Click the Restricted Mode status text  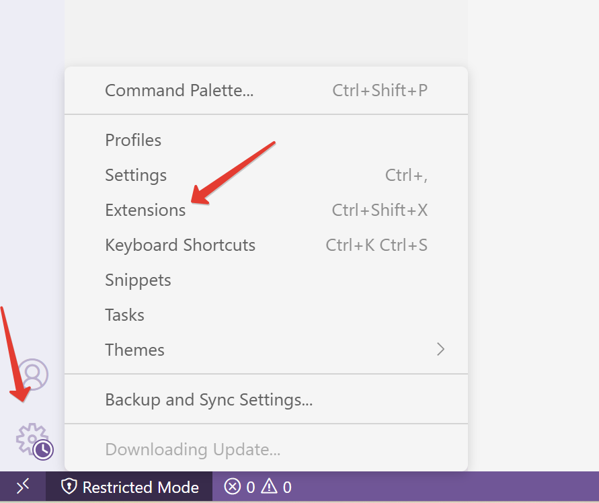pos(141,487)
